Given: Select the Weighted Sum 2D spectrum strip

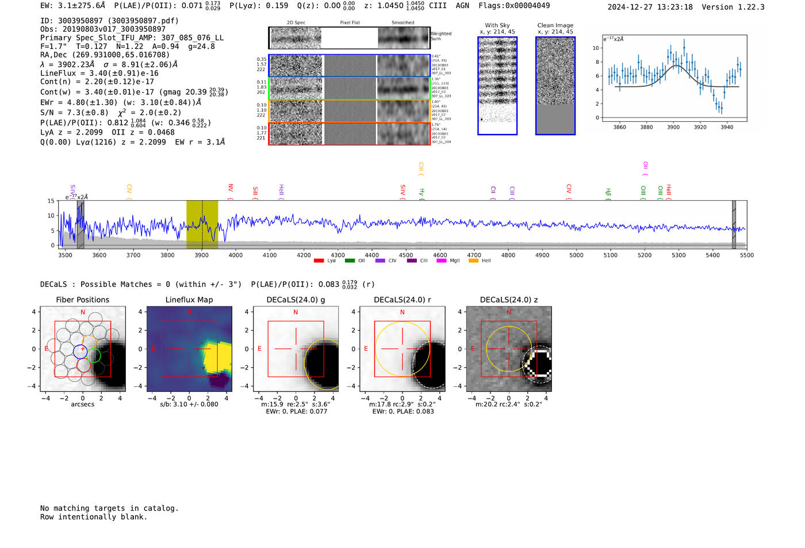Looking at the screenshot, I should click(x=349, y=38).
